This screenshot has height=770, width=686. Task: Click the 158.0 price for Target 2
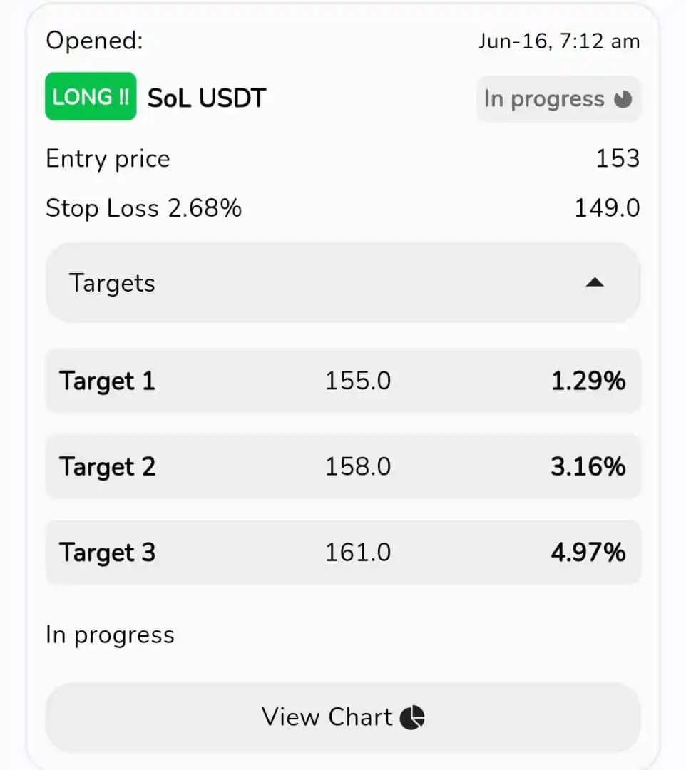pyautogui.click(x=358, y=466)
